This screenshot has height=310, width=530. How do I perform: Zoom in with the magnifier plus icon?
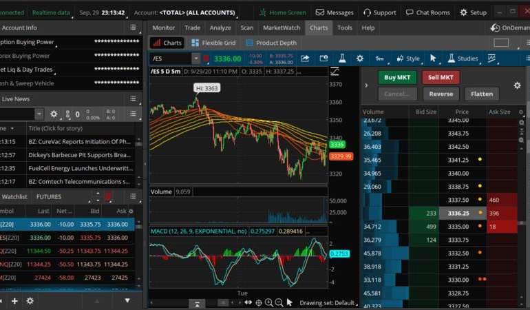point(268,303)
